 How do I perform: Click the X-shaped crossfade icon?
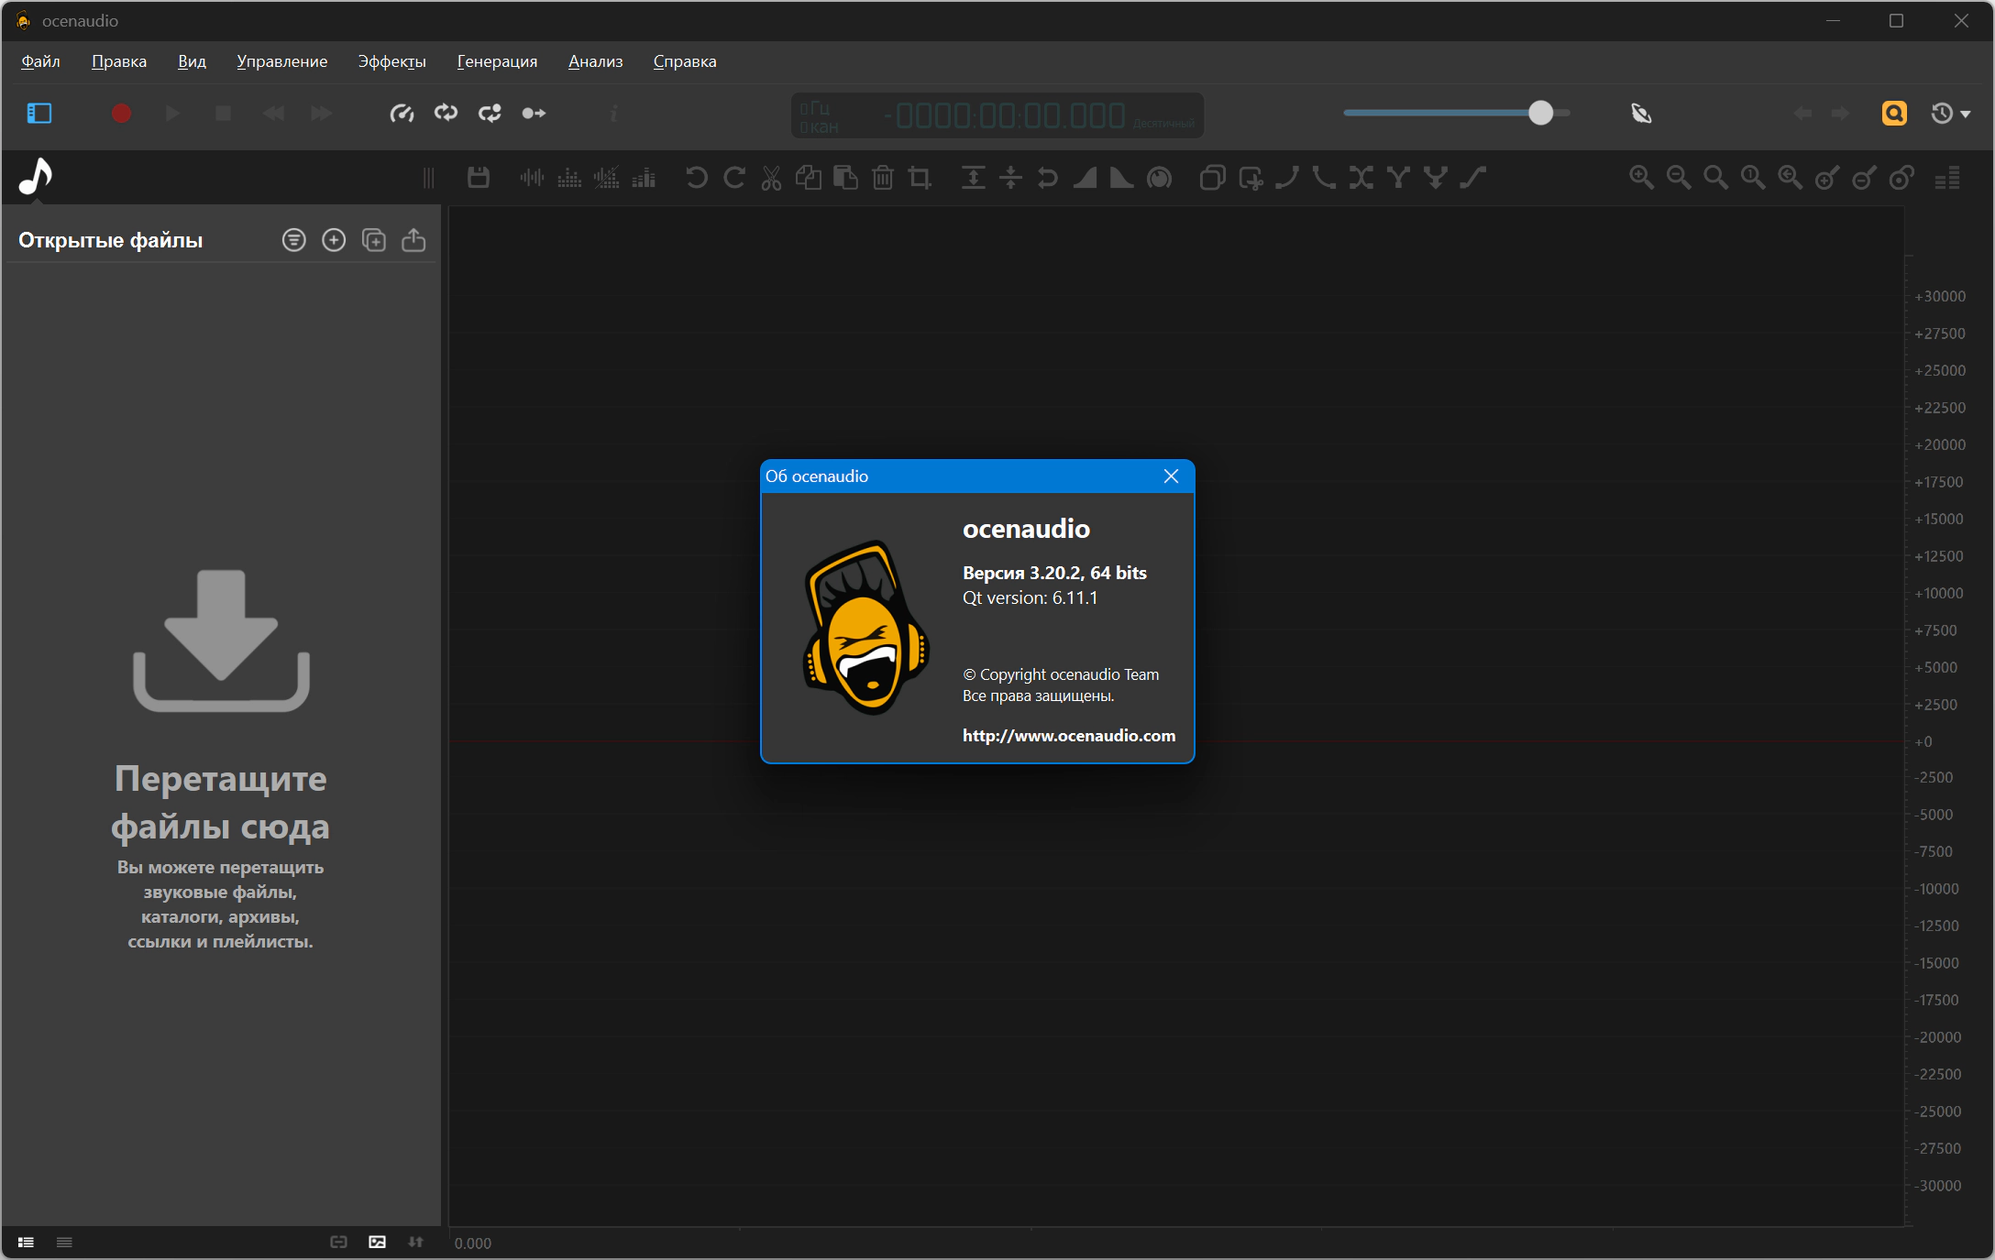point(1361,177)
